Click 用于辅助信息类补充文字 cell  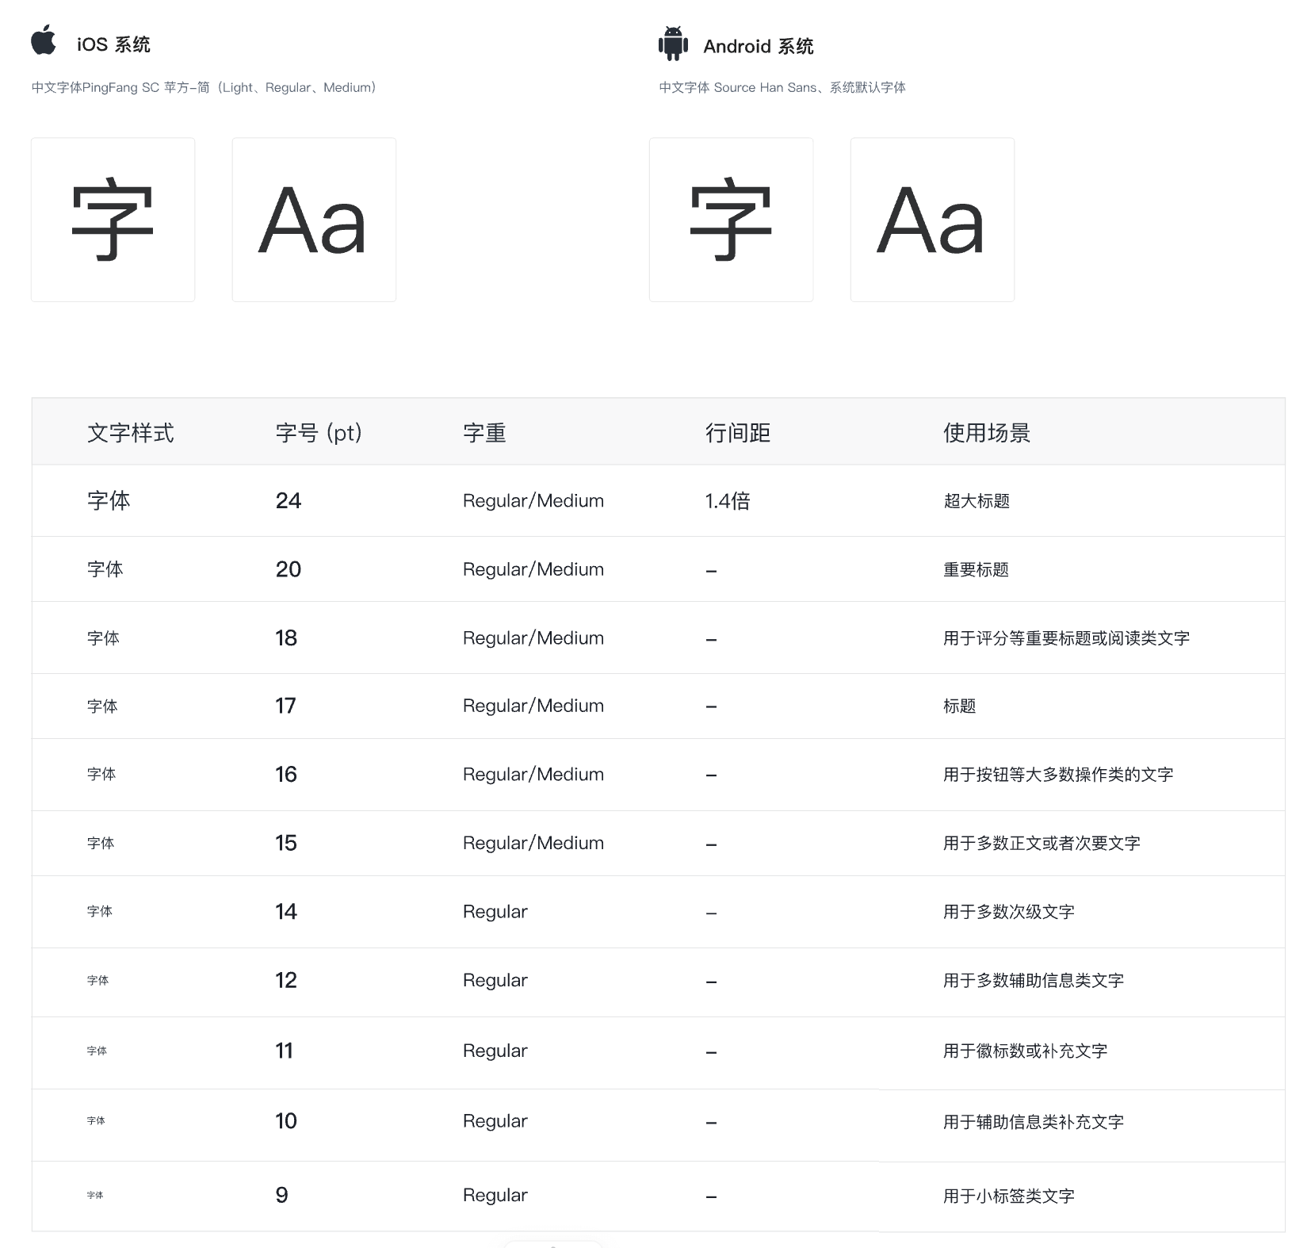(1034, 1121)
